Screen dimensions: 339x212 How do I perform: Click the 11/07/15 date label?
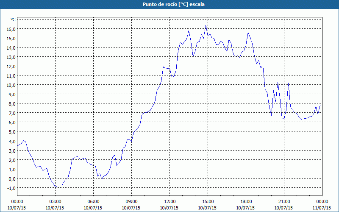coord(322,208)
